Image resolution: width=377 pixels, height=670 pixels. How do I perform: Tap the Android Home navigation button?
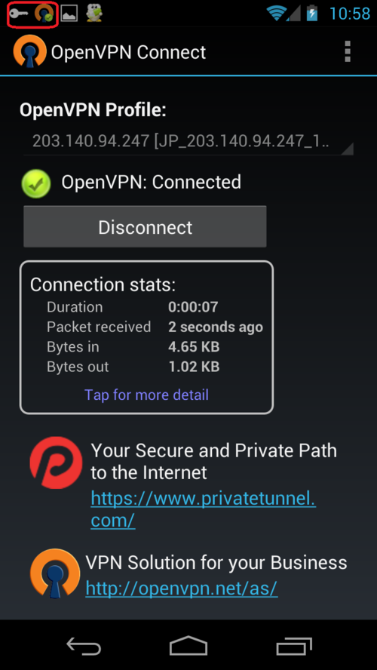coord(188,645)
